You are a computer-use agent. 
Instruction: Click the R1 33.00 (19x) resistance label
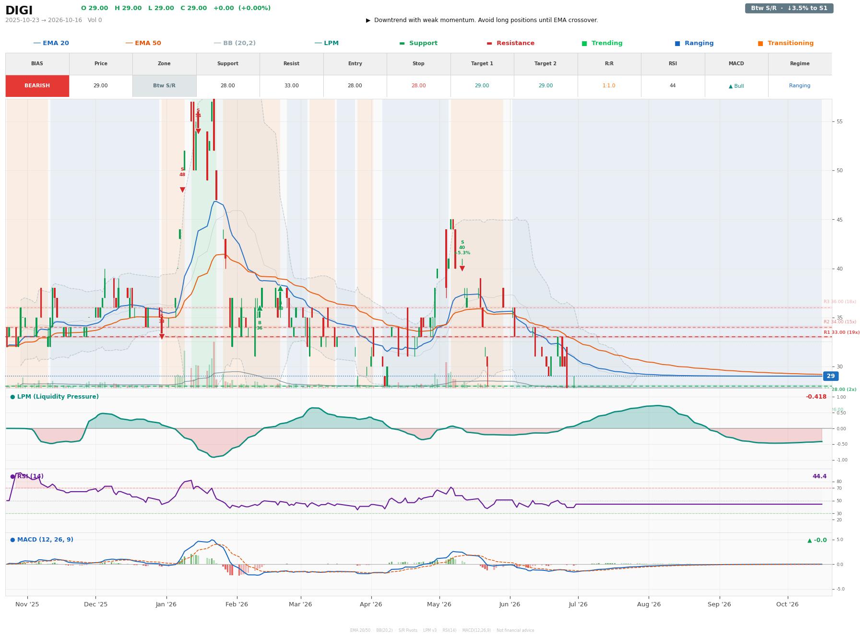pos(841,332)
